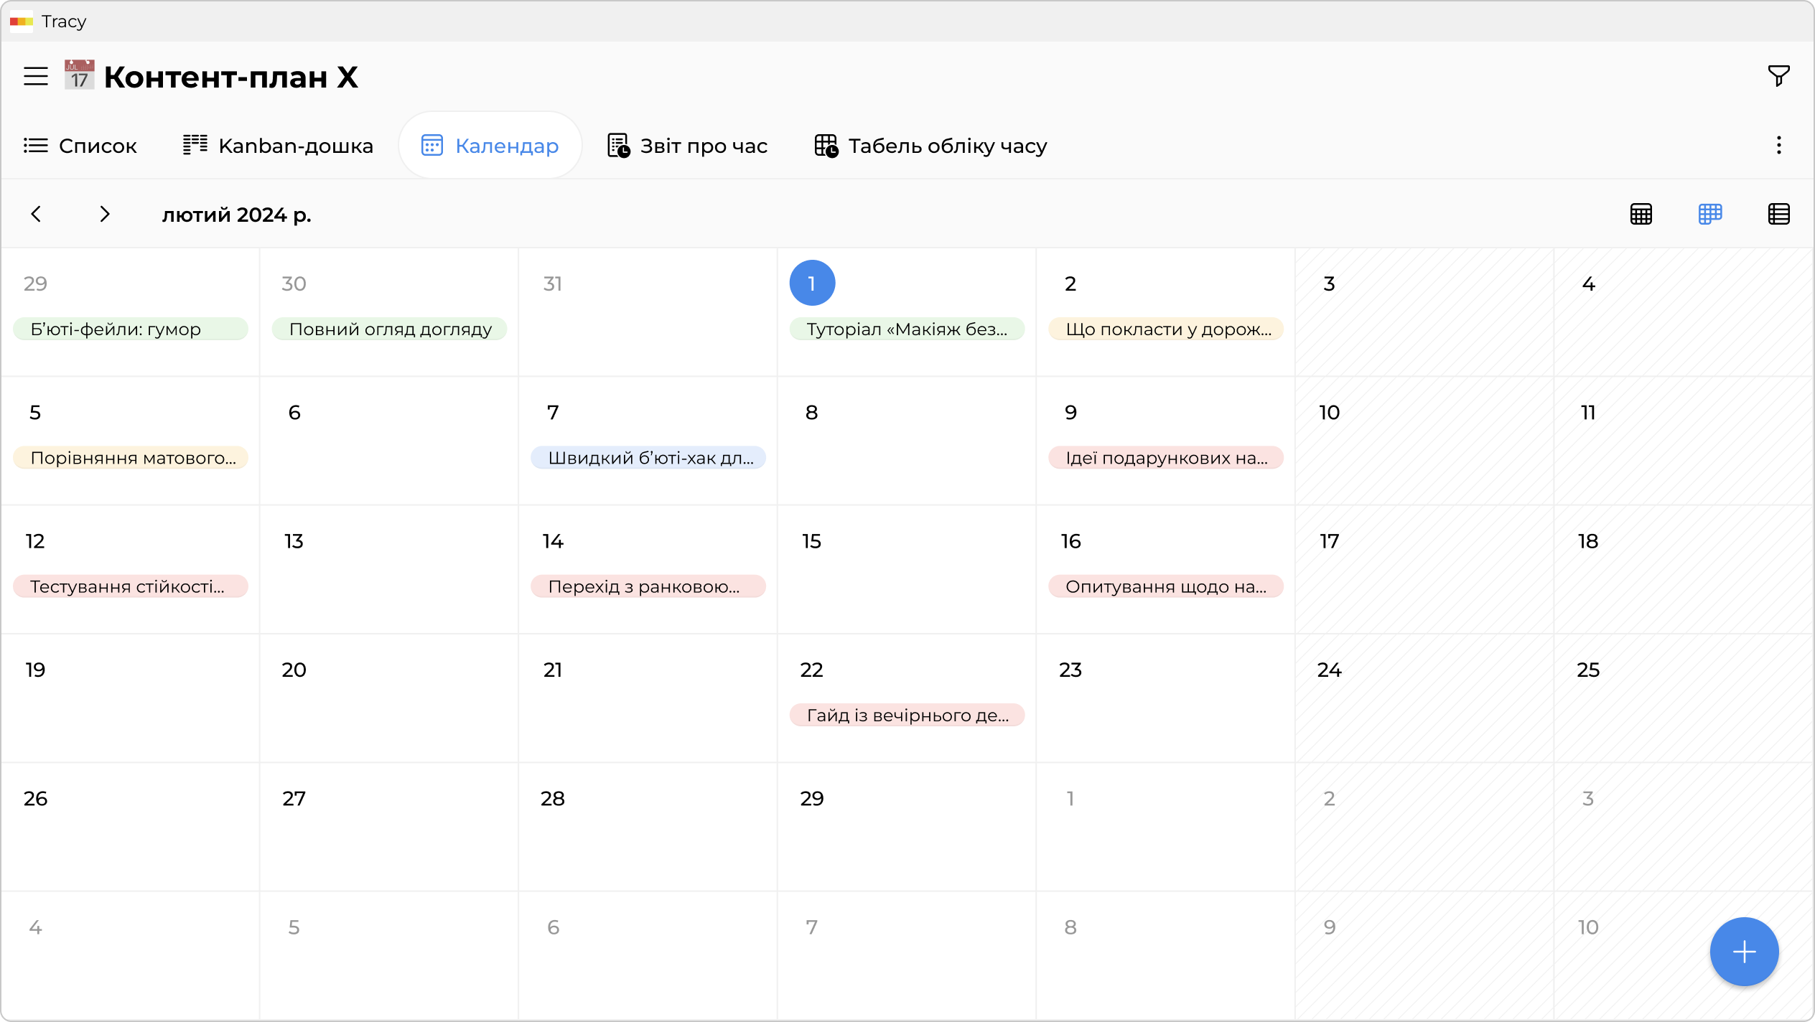
Task: Open the event «Гайд із вечірнього де…»
Action: 906,715
